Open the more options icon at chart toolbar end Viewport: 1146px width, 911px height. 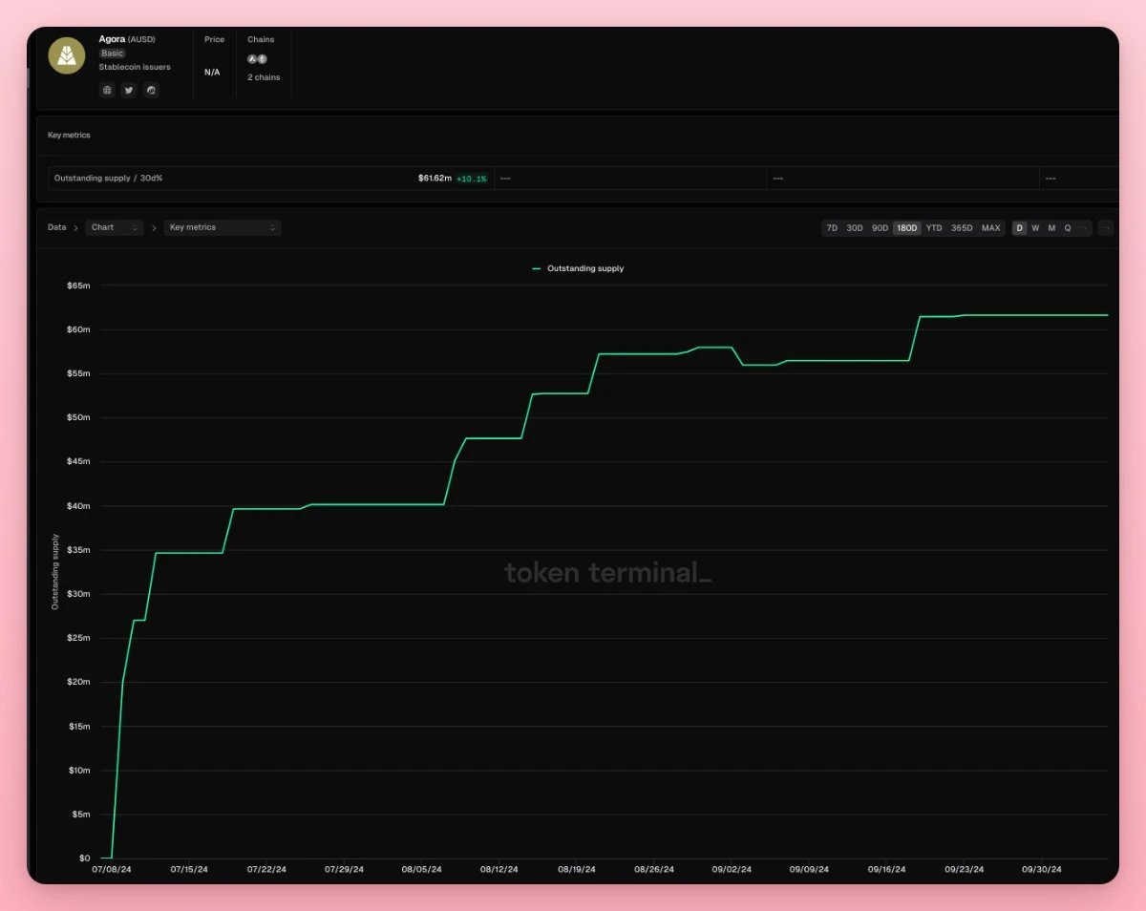click(1106, 228)
